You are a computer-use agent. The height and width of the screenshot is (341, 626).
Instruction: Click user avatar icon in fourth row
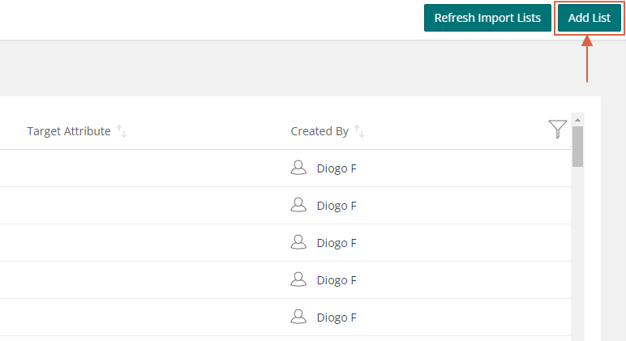tap(298, 279)
